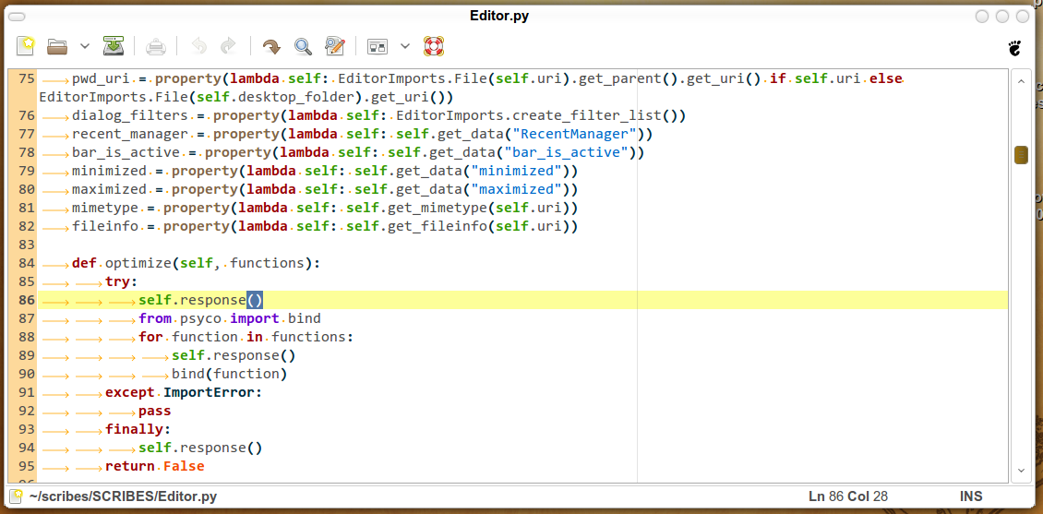Click on "bind(function)" on line 90

point(230,374)
